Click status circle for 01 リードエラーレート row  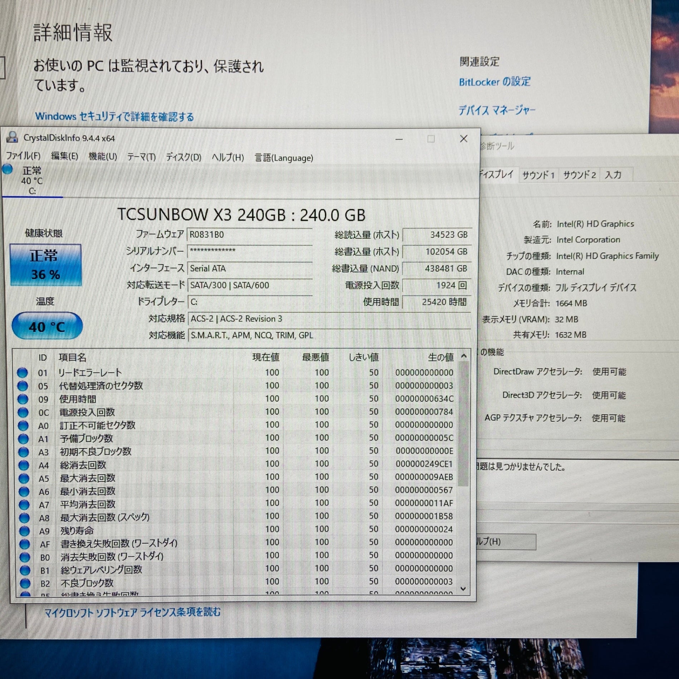(23, 373)
